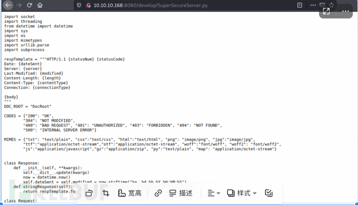This screenshot has height=205, width=358.
Task: Open page actions three-dot menu
Action: tap(313, 5)
